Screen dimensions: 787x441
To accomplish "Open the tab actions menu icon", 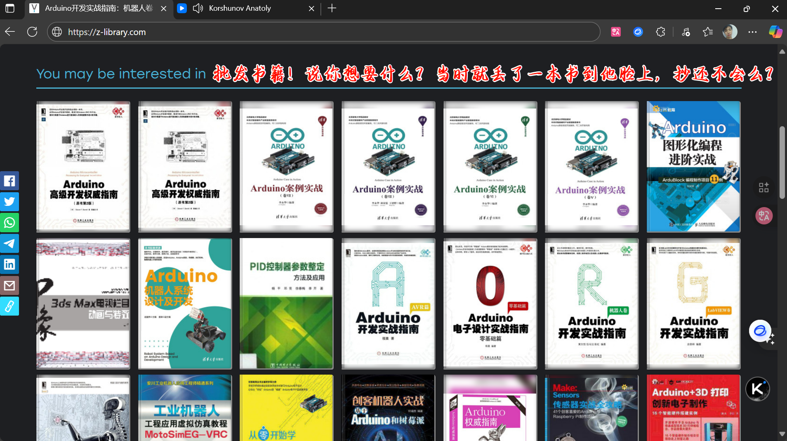I will point(10,8).
